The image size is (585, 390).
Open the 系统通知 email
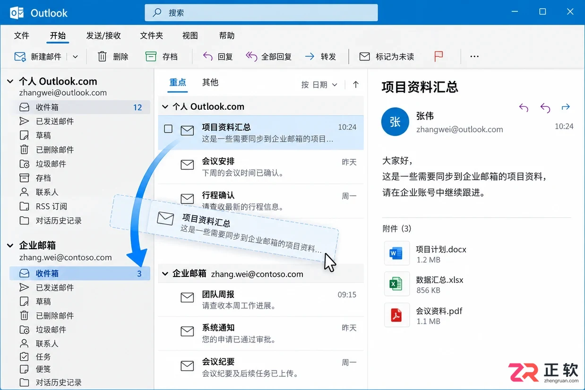[261, 333]
